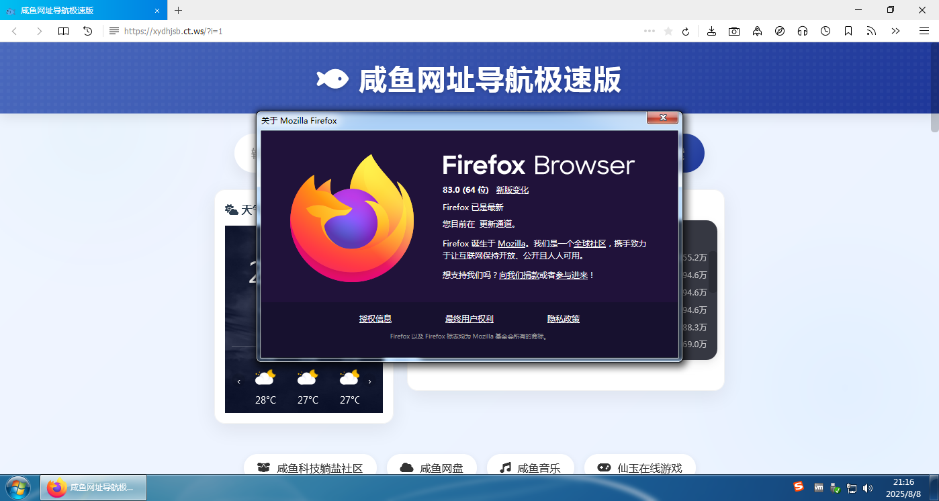Click the show desktop button on the taskbar

[934, 488]
